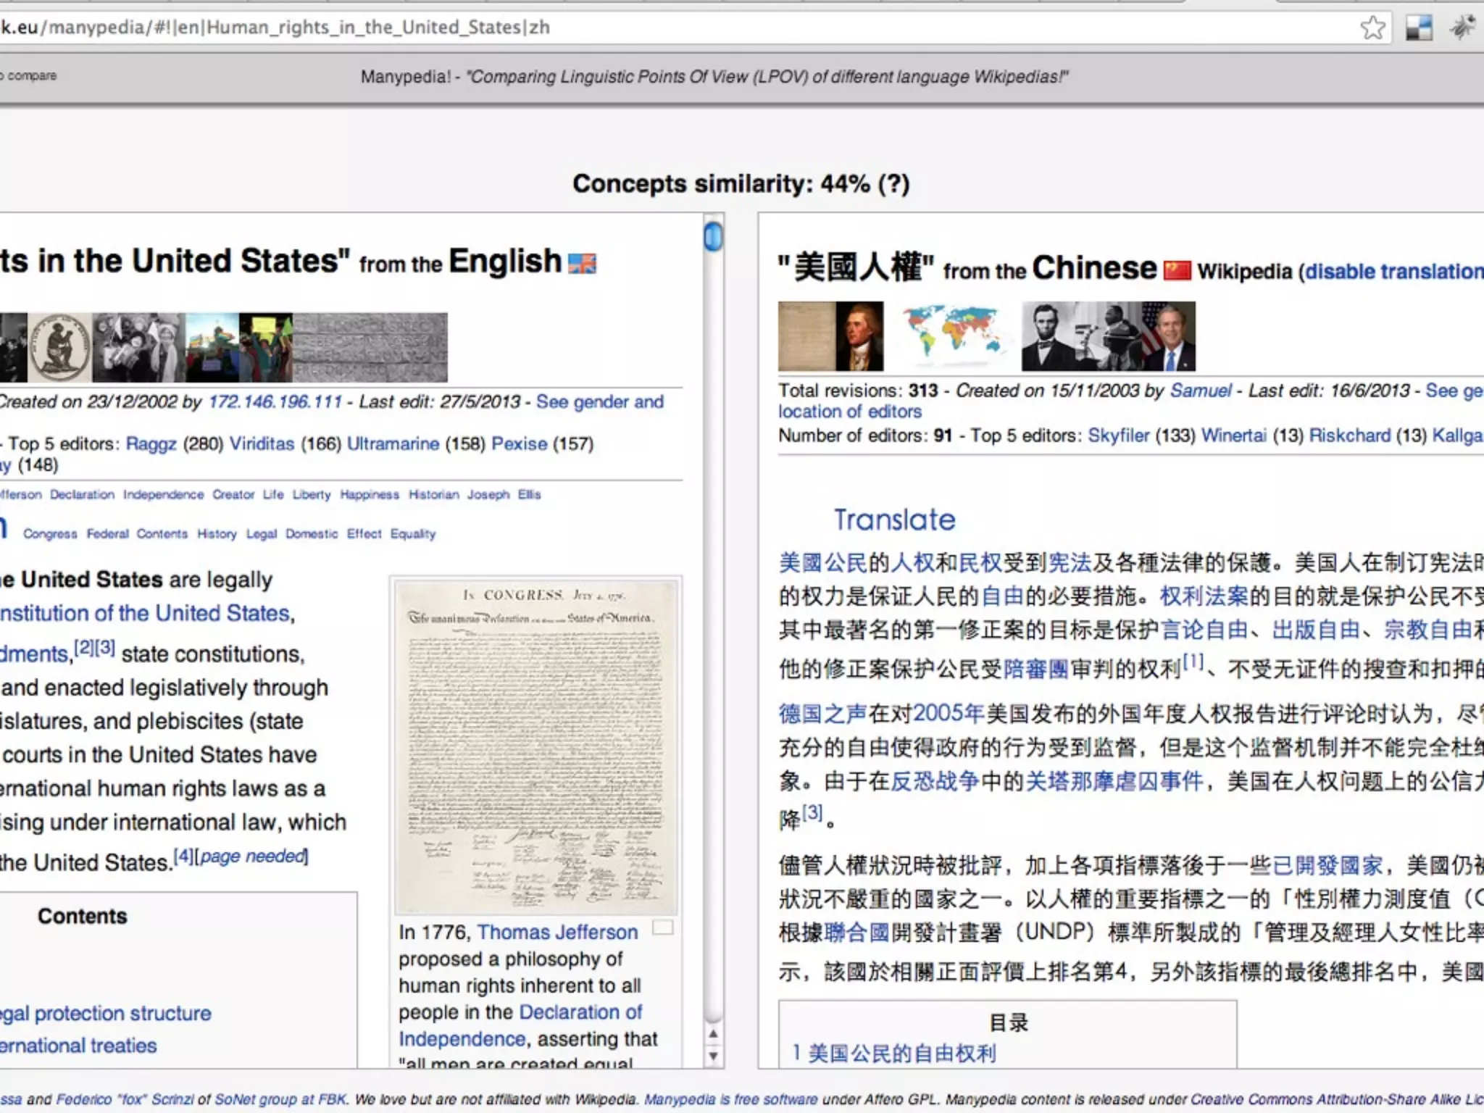
Task: Open editor Skyfiler's profile link
Action: (1118, 435)
